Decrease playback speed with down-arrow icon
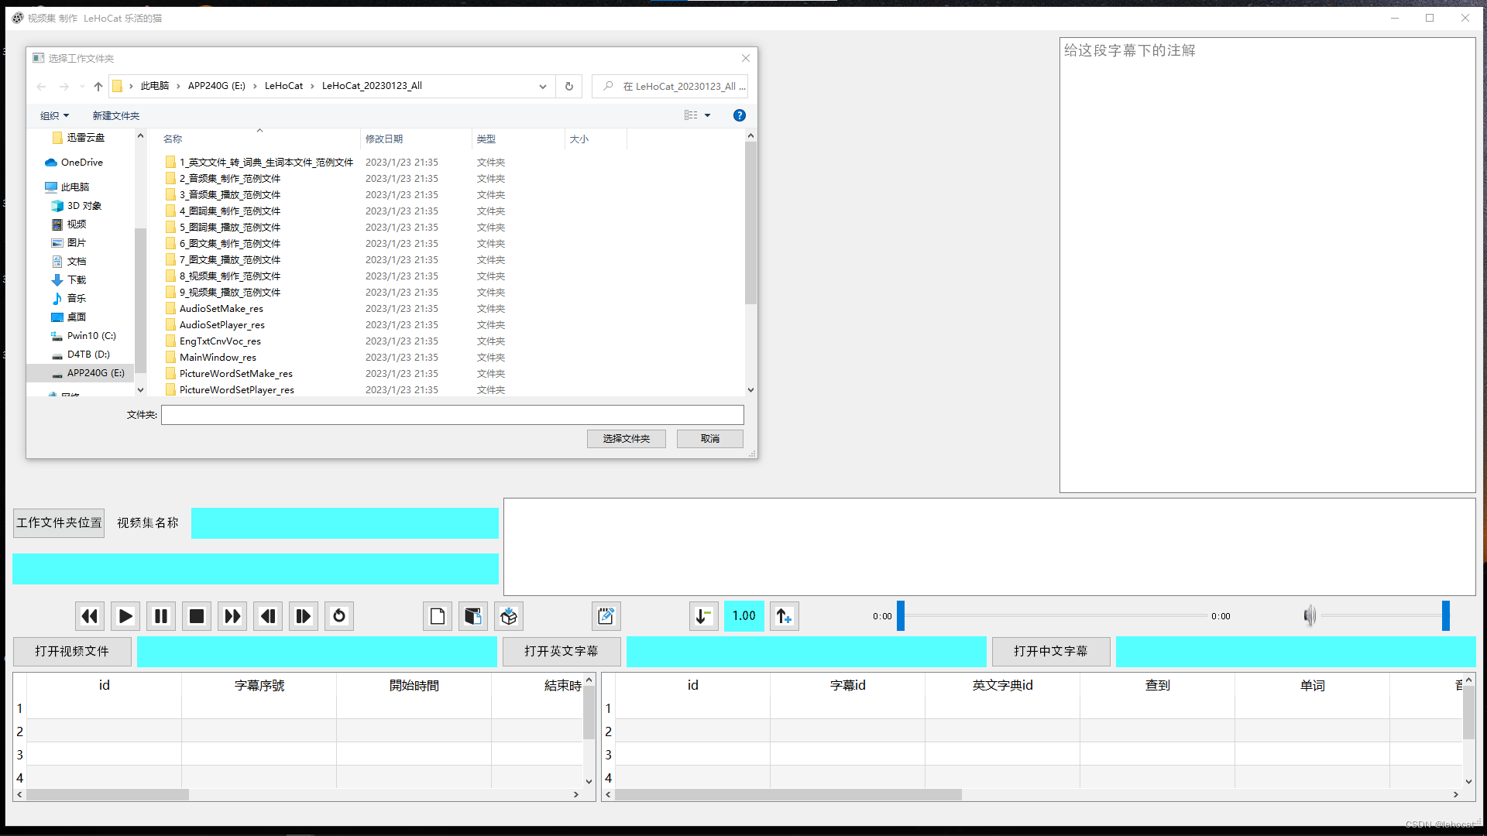This screenshot has width=1487, height=836. 703,616
